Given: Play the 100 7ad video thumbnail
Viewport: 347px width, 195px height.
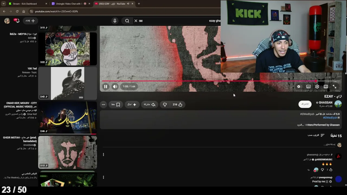Looking at the screenshot, I should click(68, 83).
